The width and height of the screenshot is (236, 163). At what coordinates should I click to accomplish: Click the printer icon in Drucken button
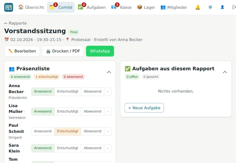coord(48,51)
